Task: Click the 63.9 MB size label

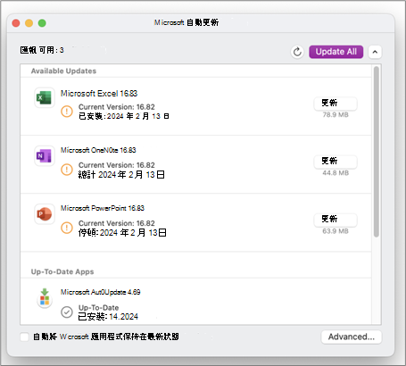Action: pyautogui.click(x=336, y=231)
